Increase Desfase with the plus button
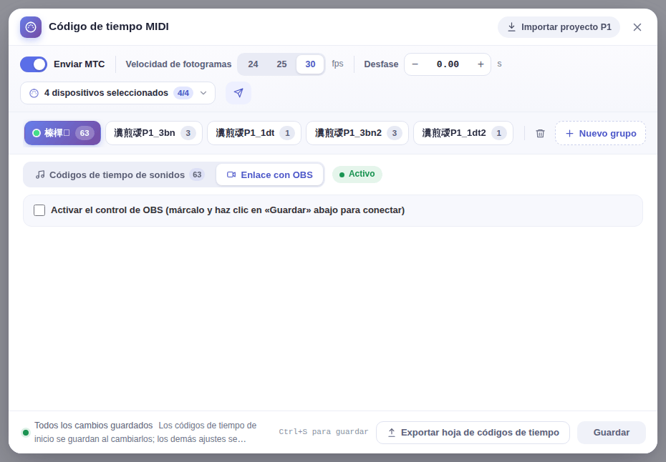Screen dimensions: 666x462 pyautogui.click(x=481, y=64)
